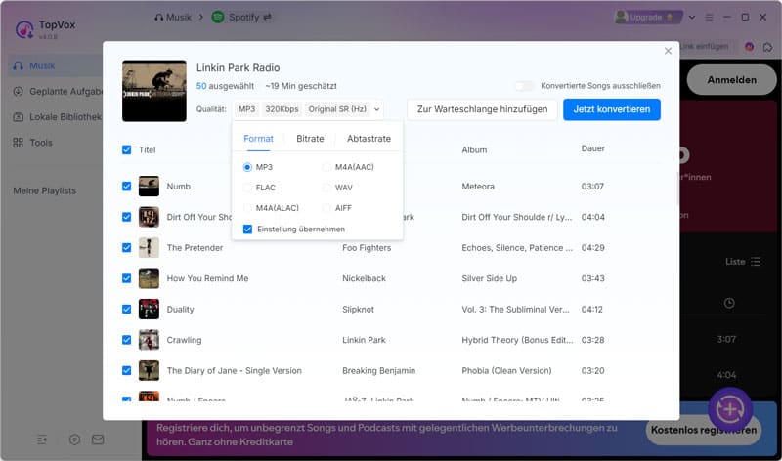
Task: Click the Numb album thumbnail
Action: point(149,187)
